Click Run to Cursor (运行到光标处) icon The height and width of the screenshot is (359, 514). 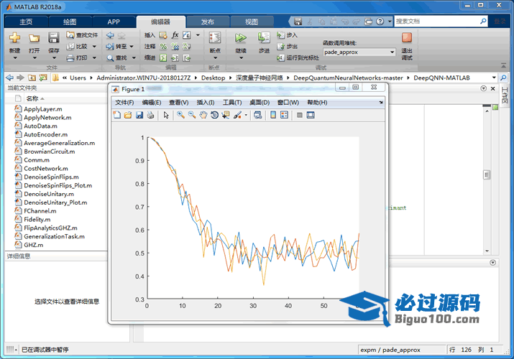pos(280,58)
